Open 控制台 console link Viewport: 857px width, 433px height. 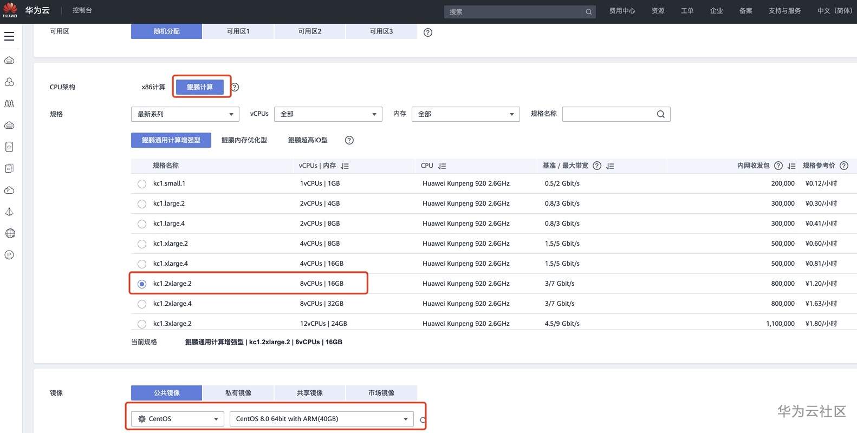pos(82,10)
